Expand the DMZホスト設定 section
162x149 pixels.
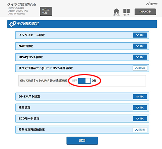(140, 97)
